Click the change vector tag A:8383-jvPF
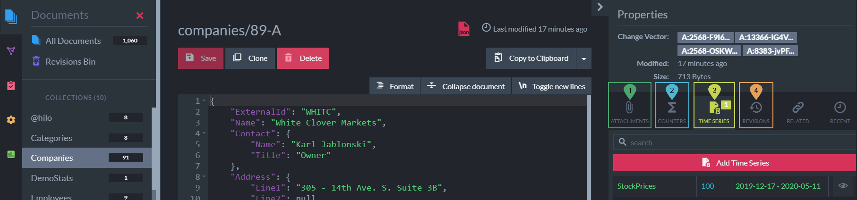The width and height of the screenshot is (857, 200). point(770,51)
